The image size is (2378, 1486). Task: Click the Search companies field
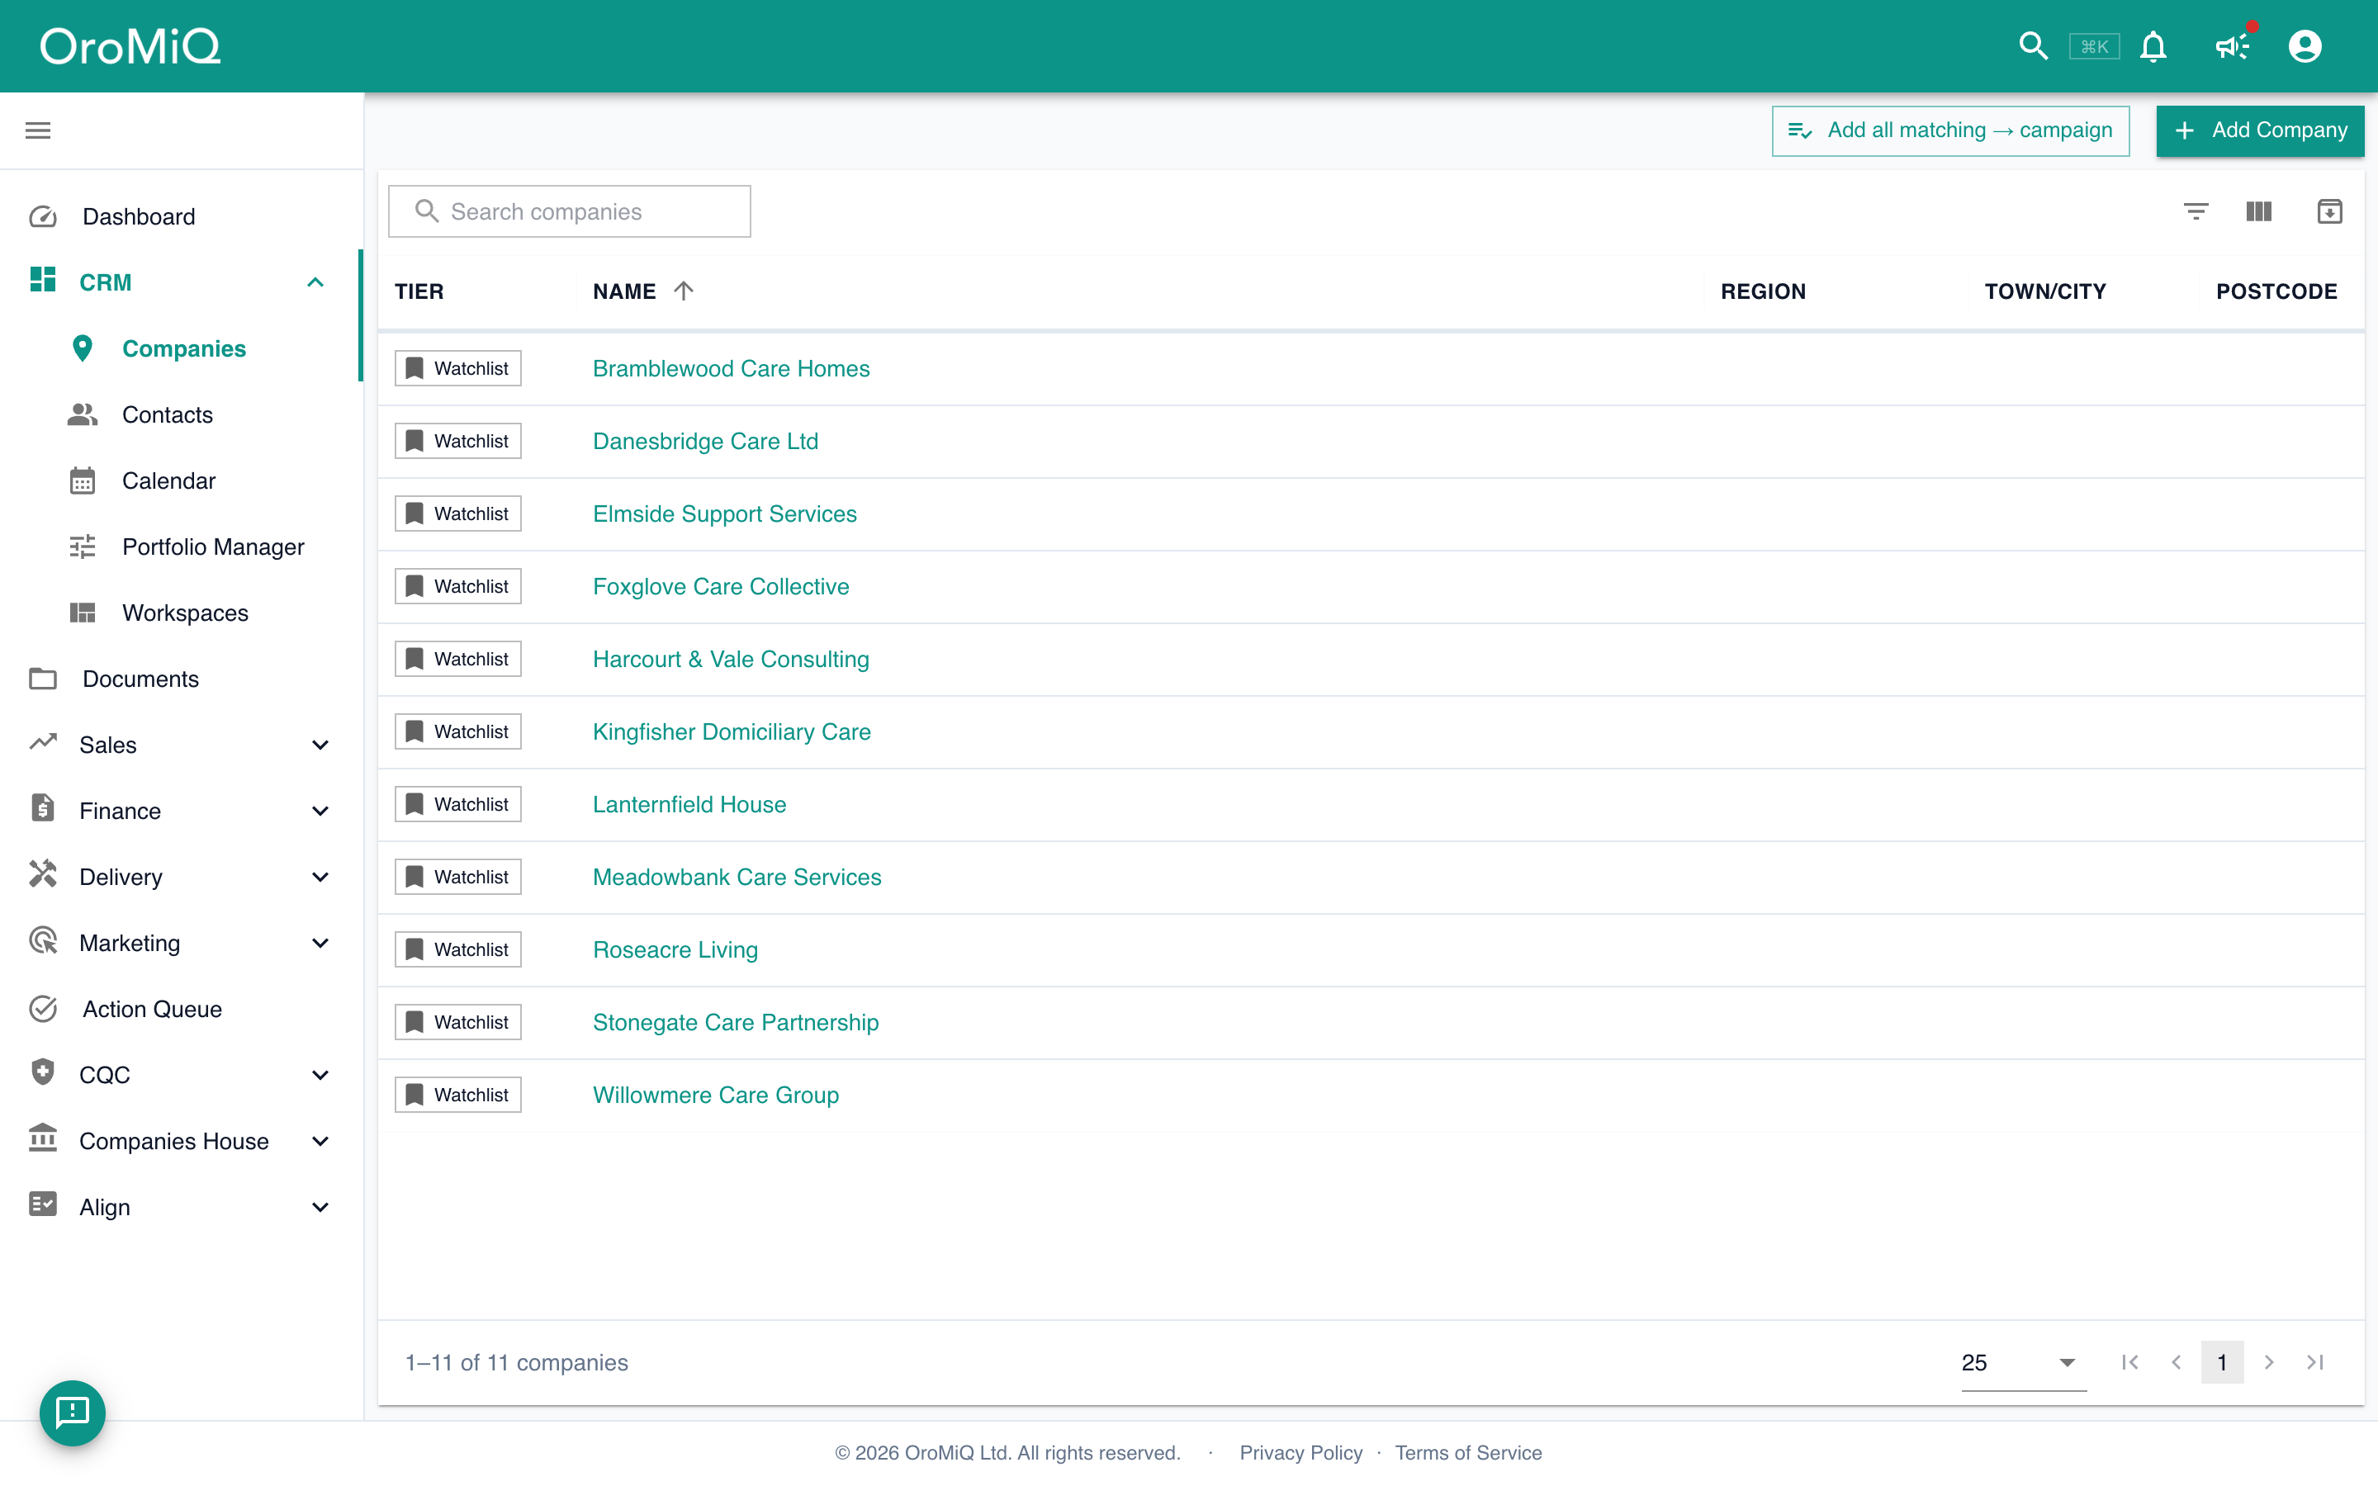pyautogui.click(x=570, y=211)
